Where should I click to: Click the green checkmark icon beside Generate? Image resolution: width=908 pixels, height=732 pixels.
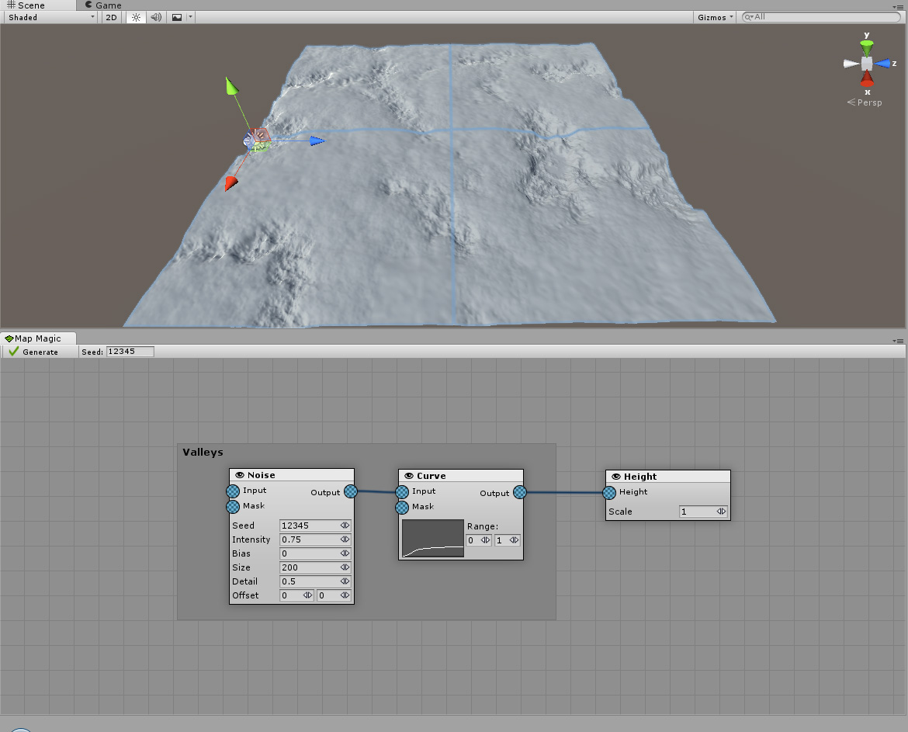[x=13, y=351]
